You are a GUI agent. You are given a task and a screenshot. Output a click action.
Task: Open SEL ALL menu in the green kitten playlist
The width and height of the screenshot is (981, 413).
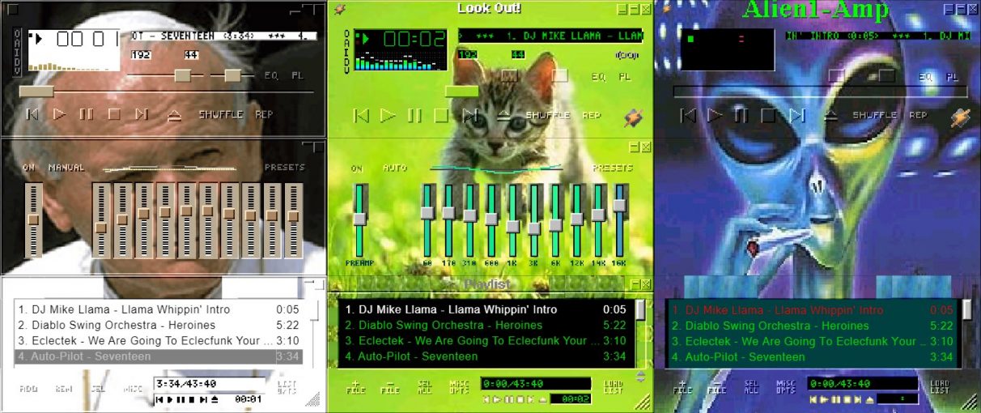(x=424, y=386)
